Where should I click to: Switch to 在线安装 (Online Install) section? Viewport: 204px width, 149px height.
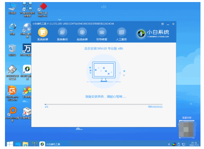82,34
